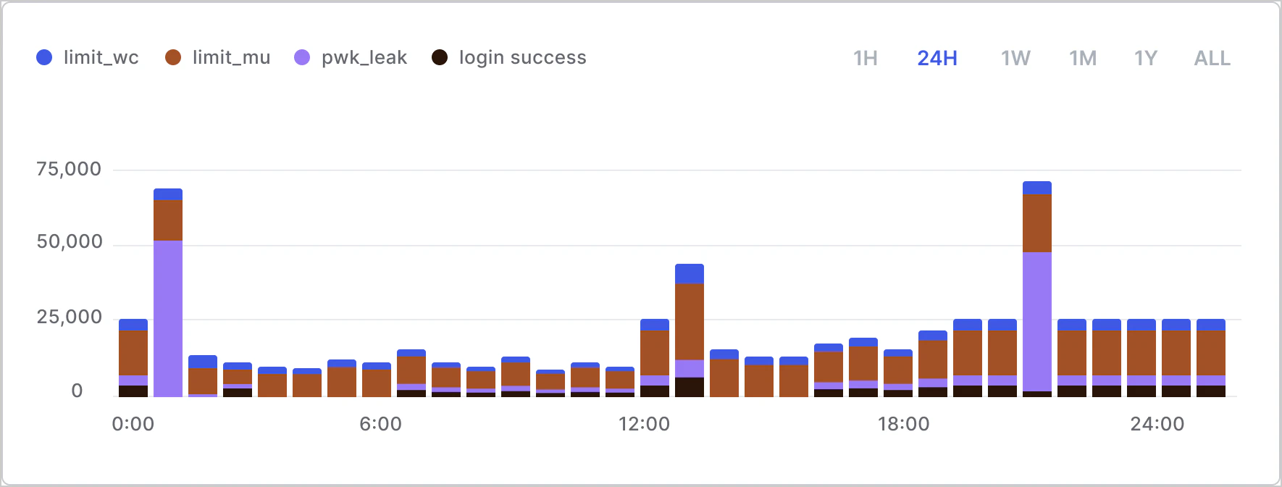Click the black login success legend dot
1282x487 pixels.
[440, 57]
